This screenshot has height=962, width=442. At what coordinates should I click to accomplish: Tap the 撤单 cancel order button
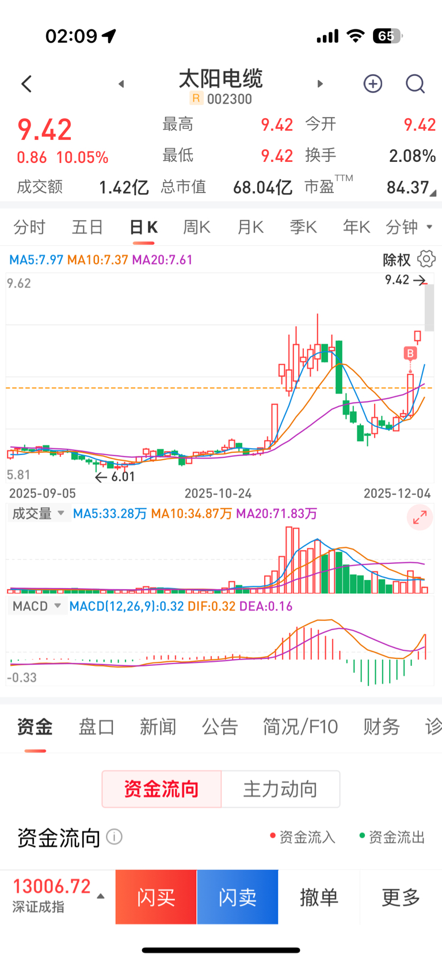pos(319,897)
